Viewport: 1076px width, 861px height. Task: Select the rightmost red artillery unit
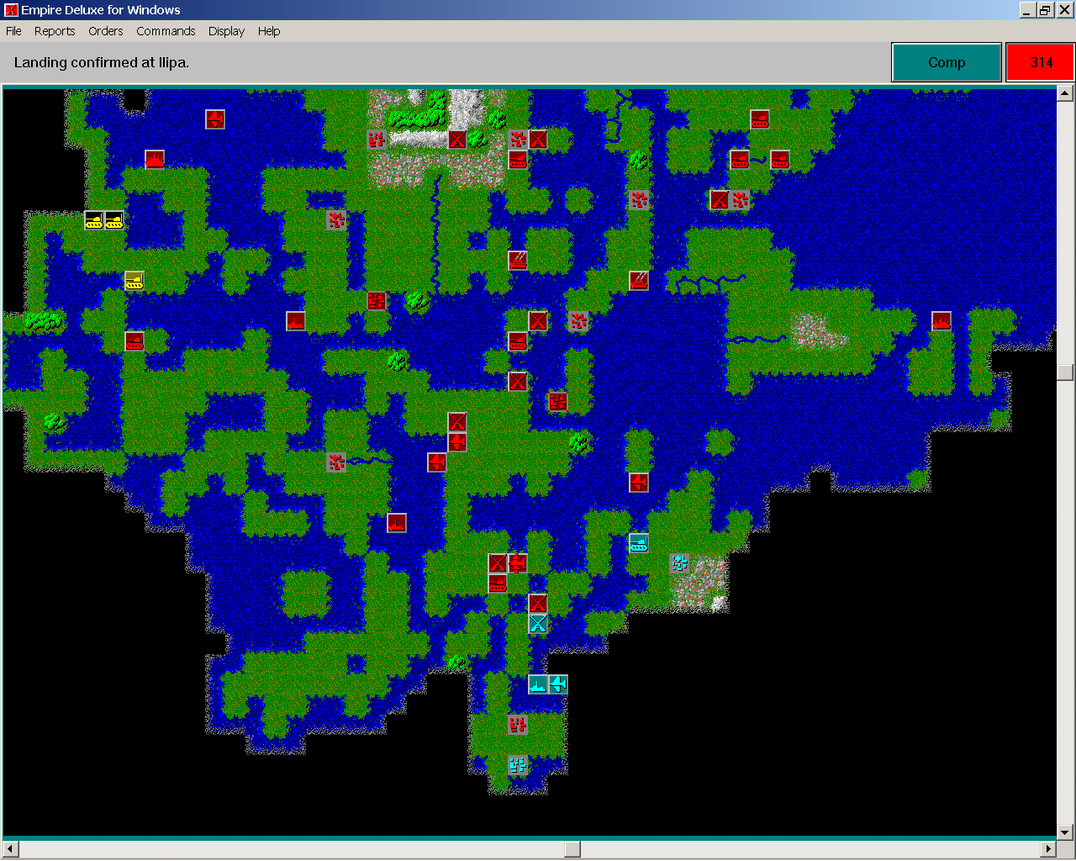click(639, 281)
